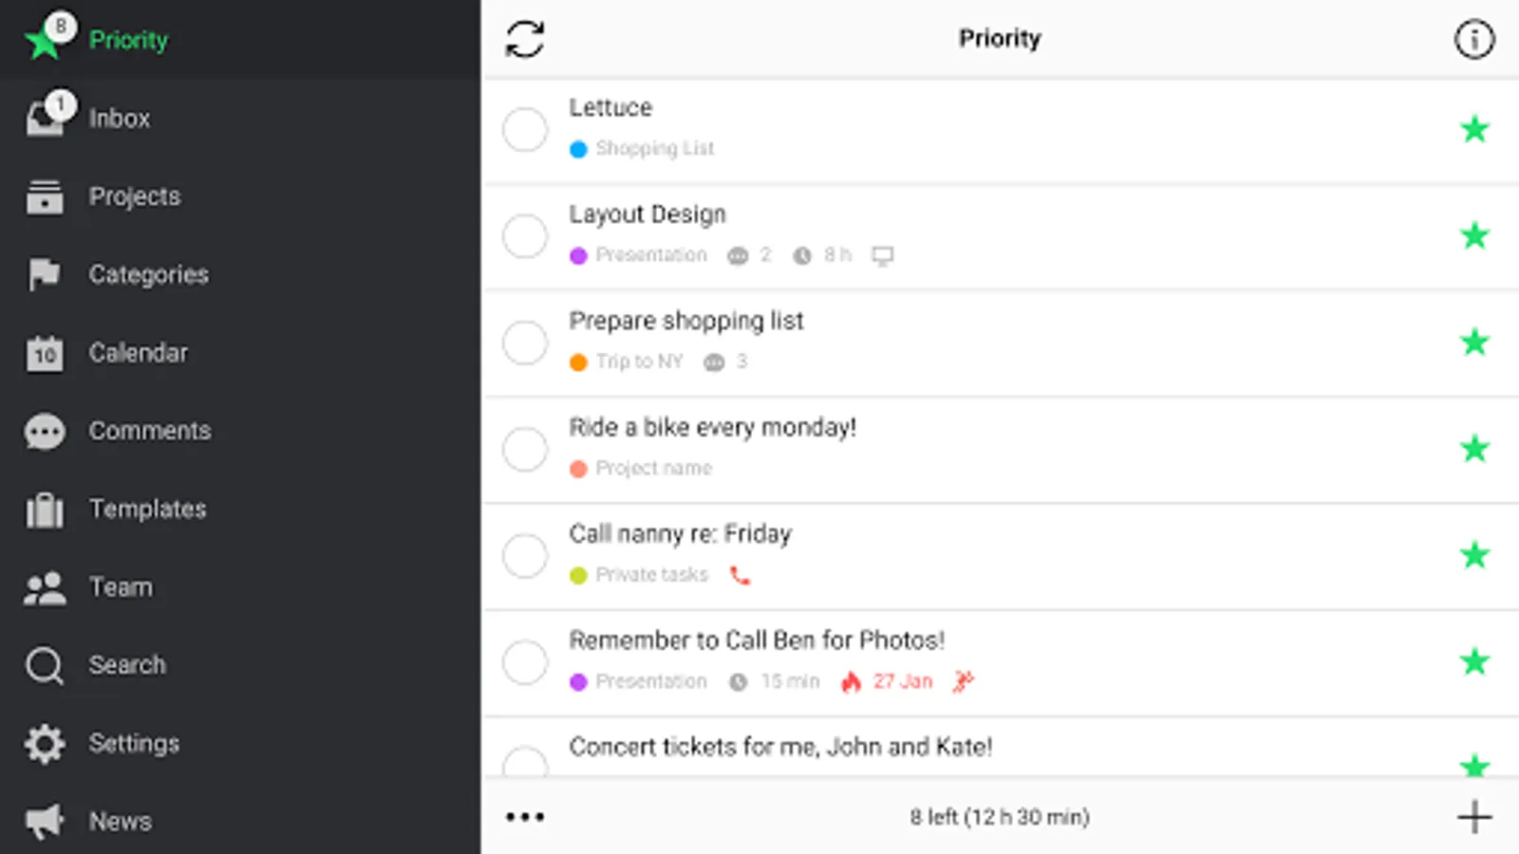This screenshot has width=1519, height=854.
Task: Mark Layout Design task as complete
Action: pyautogui.click(x=525, y=235)
